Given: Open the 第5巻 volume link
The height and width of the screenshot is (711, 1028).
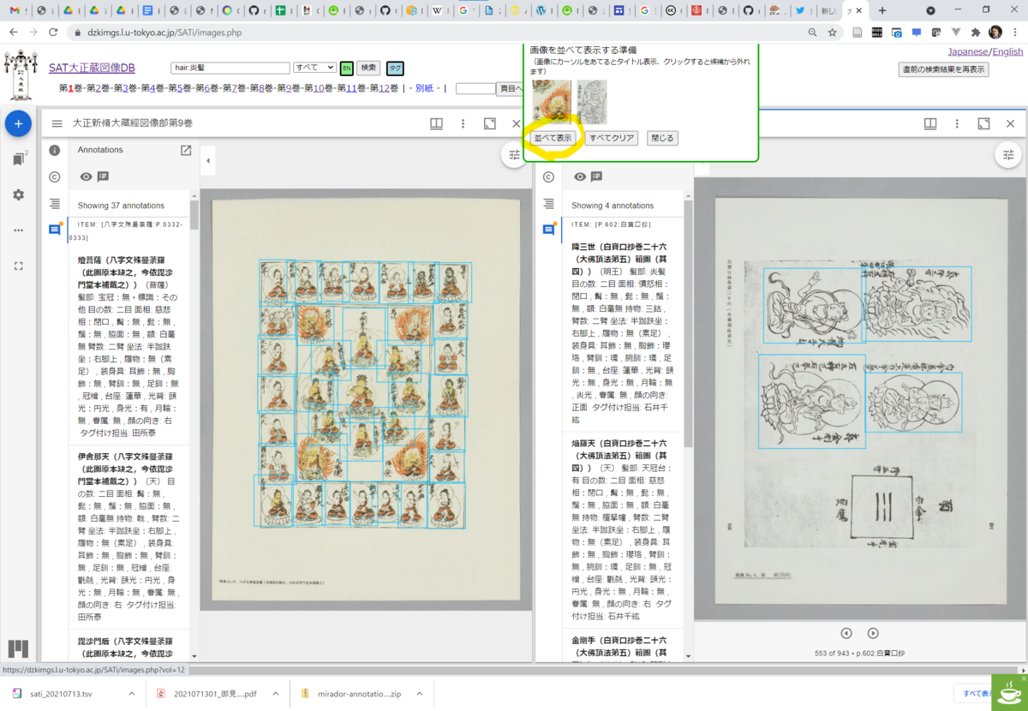Looking at the screenshot, I should [x=179, y=89].
